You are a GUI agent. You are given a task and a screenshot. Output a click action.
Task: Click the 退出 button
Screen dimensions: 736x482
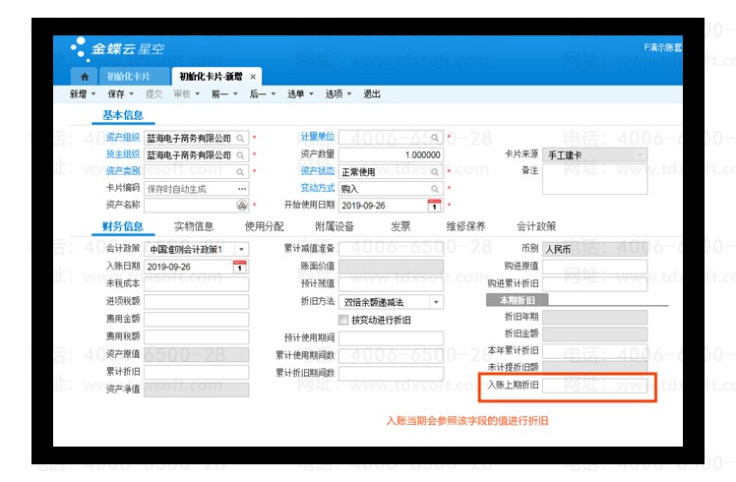pos(372,94)
